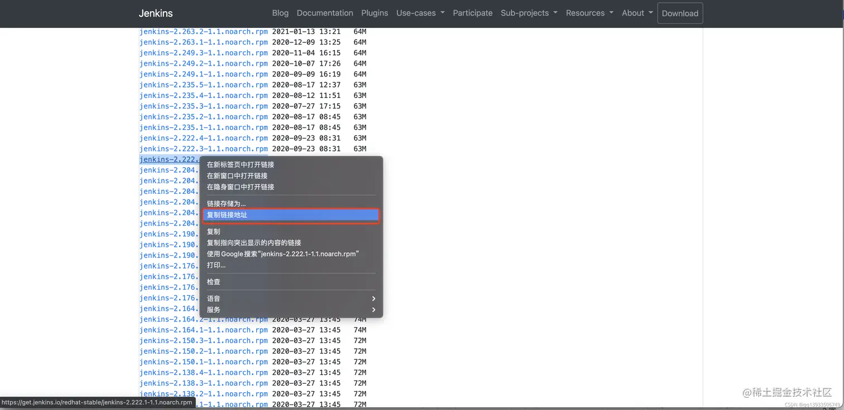This screenshot has height=410, width=844.
Task: Click the Download button in navbar
Action: click(680, 13)
